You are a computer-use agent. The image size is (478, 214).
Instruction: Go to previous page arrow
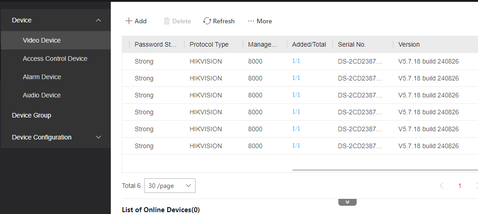pyautogui.click(x=441, y=186)
